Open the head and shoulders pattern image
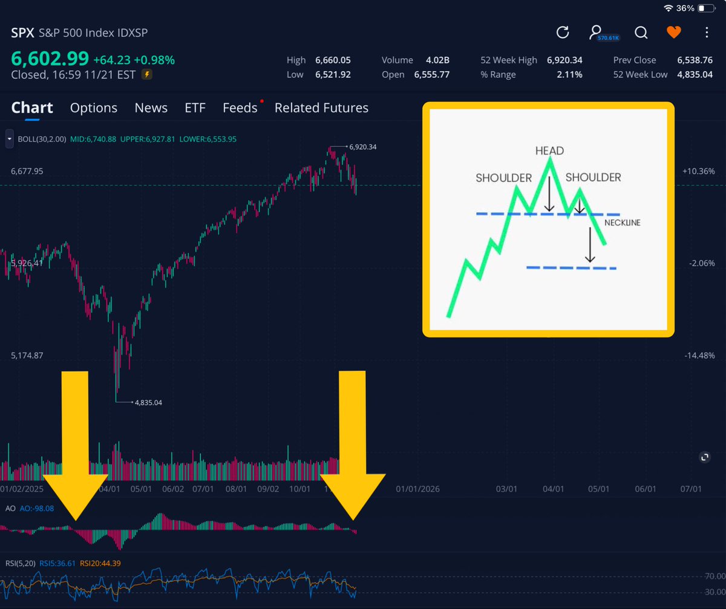 coord(548,219)
